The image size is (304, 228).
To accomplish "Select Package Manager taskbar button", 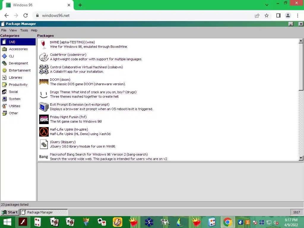I will point(44,212).
